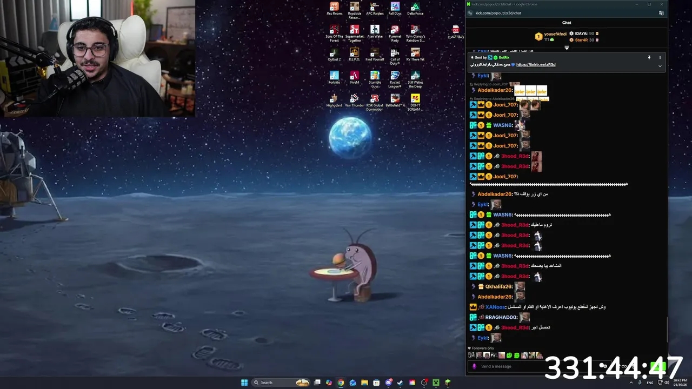
Task: Show hidden system tray icons
Action: [x=631, y=383]
